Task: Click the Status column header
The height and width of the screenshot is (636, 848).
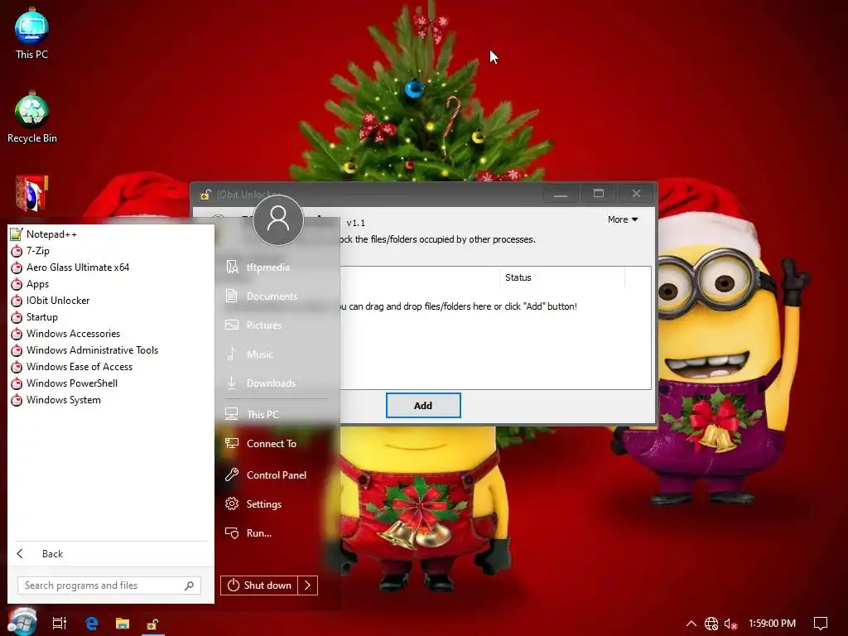Action: 562,277
